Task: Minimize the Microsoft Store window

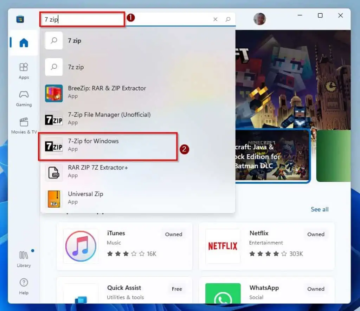Action: [x=300, y=15]
